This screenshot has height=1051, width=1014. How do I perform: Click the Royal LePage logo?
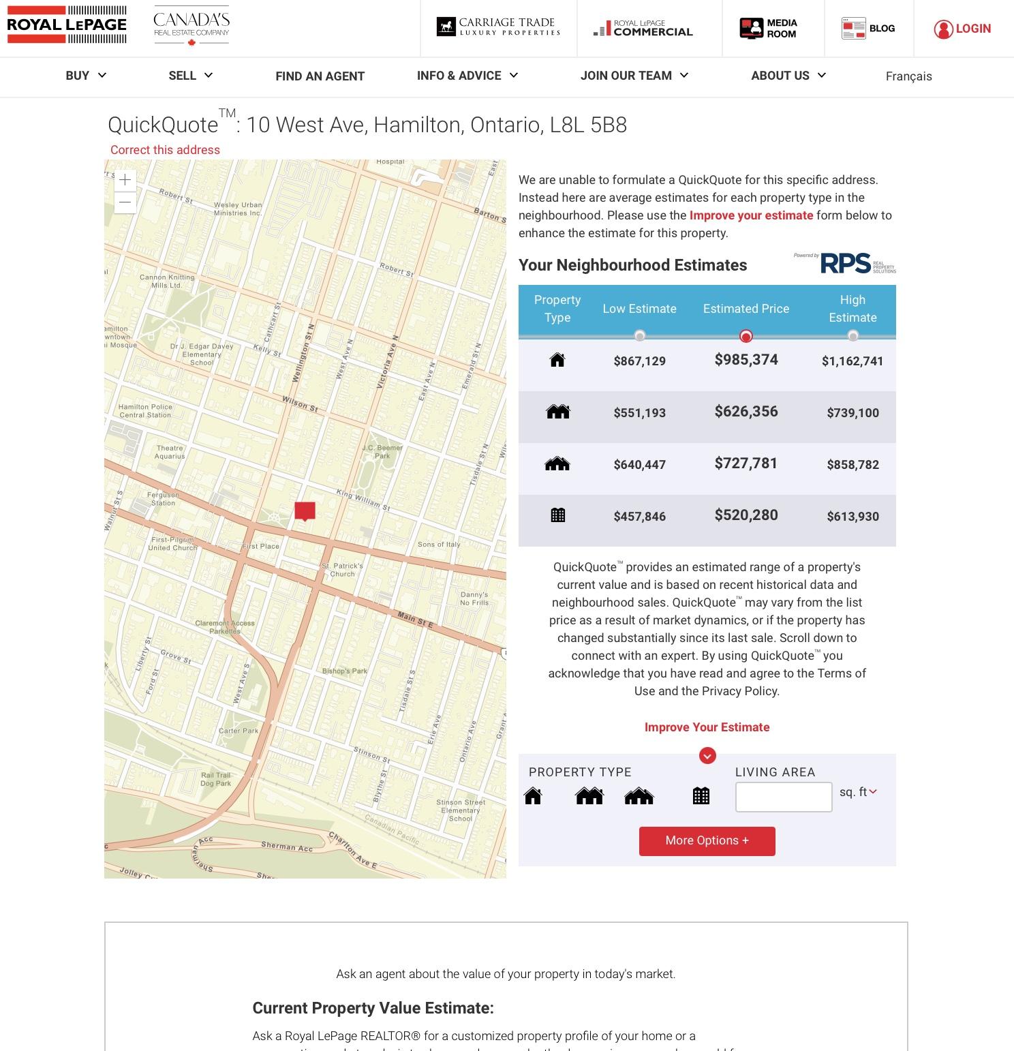[67, 25]
